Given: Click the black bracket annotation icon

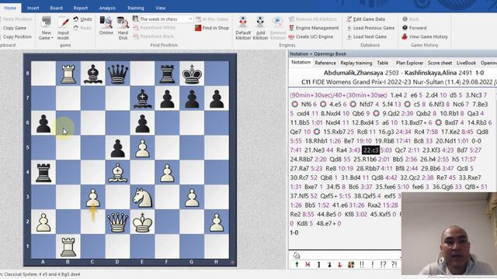Looking at the screenshot, I should point(318,264).
